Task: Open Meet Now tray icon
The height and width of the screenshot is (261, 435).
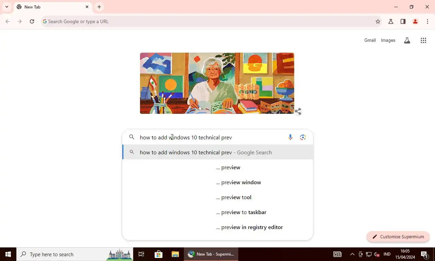Action: coord(361,254)
